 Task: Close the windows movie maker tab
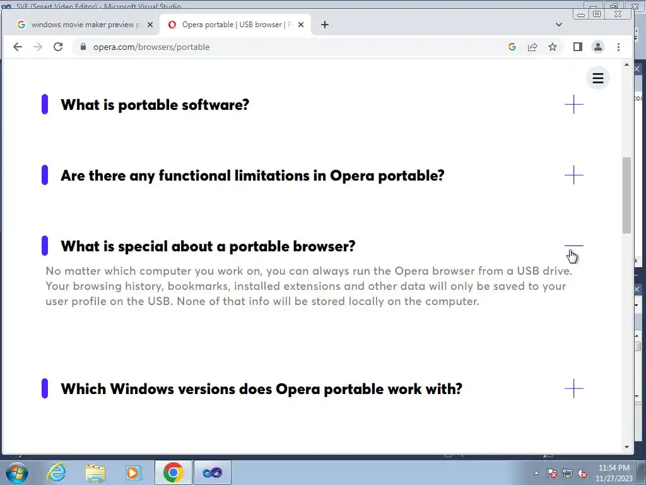point(150,25)
